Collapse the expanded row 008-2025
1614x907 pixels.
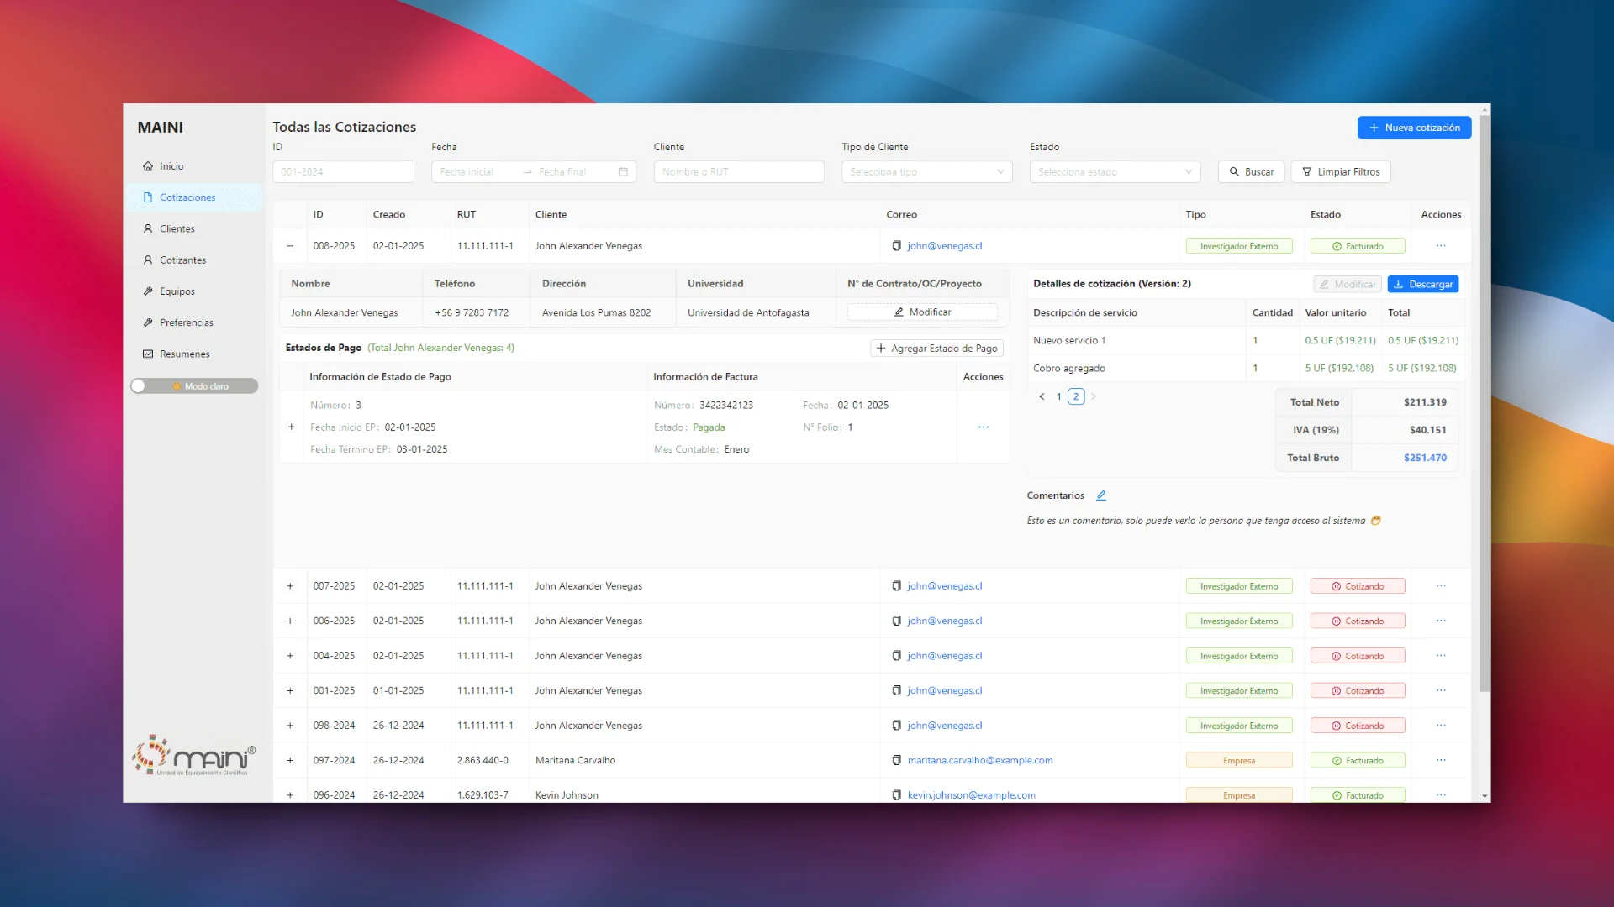[x=290, y=246]
